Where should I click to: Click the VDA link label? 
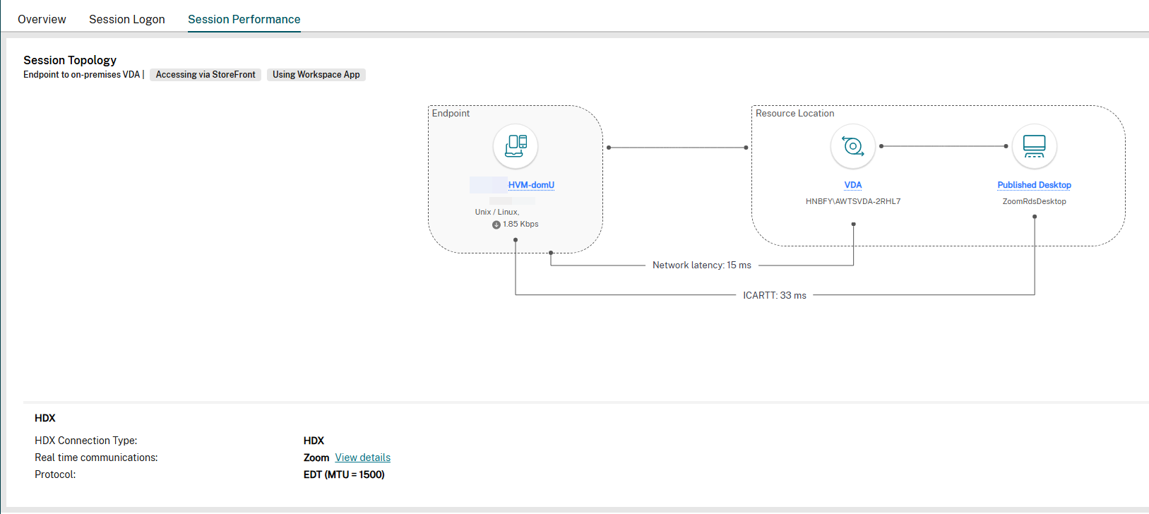(x=853, y=185)
